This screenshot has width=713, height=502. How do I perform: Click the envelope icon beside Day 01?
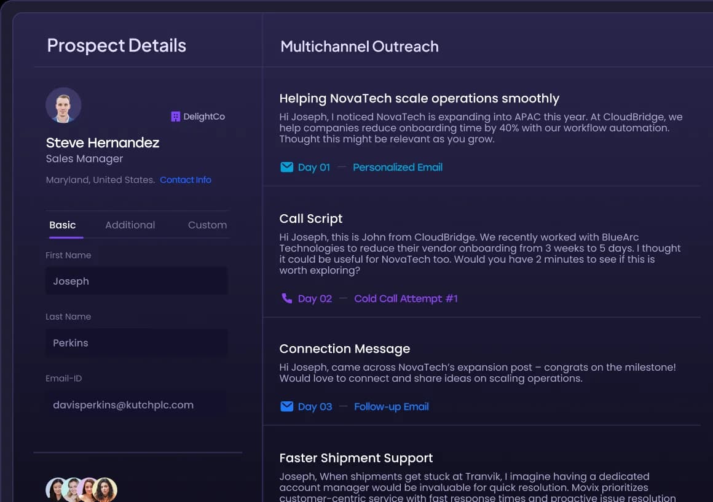click(x=286, y=167)
